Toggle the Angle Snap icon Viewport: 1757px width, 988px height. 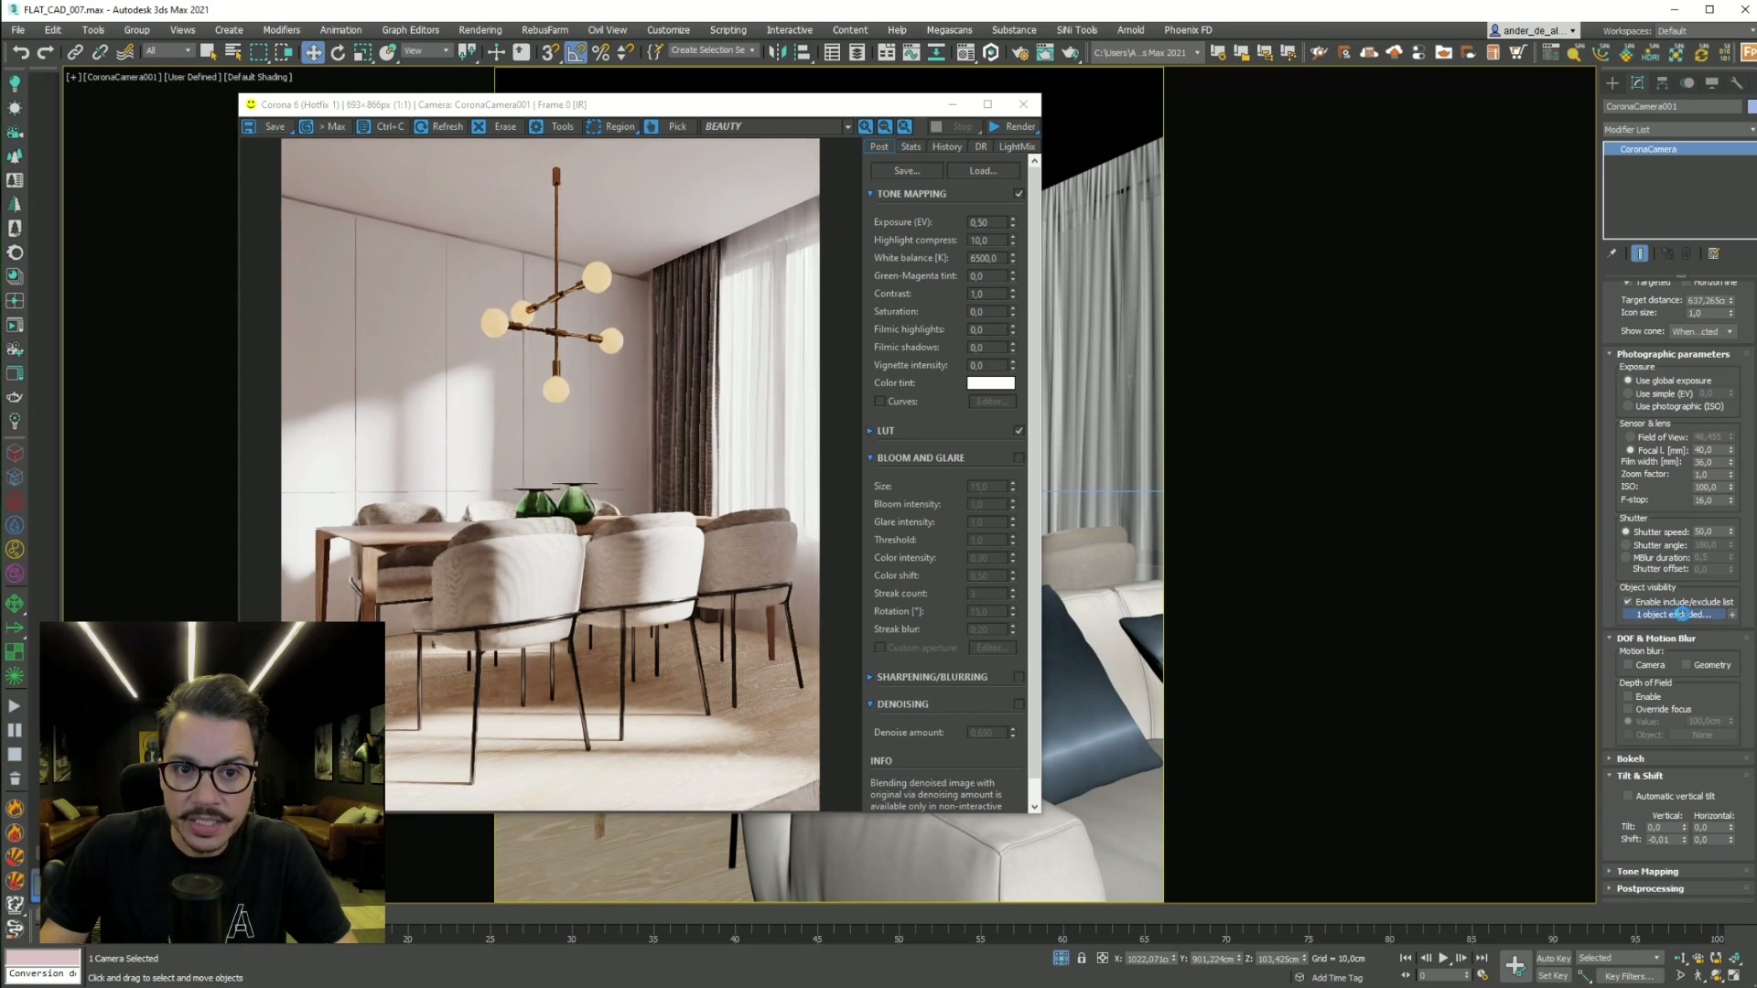coord(576,52)
